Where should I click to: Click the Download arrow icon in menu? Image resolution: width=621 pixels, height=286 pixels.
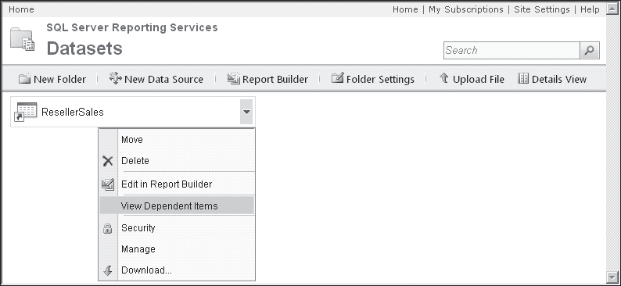click(x=108, y=270)
